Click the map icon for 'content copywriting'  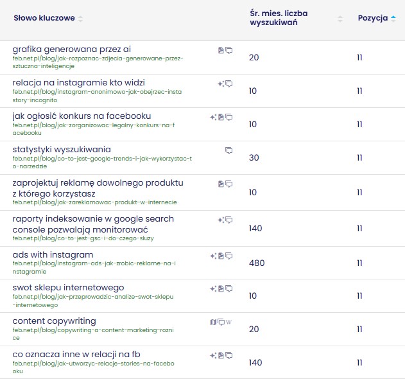pos(214,322)
